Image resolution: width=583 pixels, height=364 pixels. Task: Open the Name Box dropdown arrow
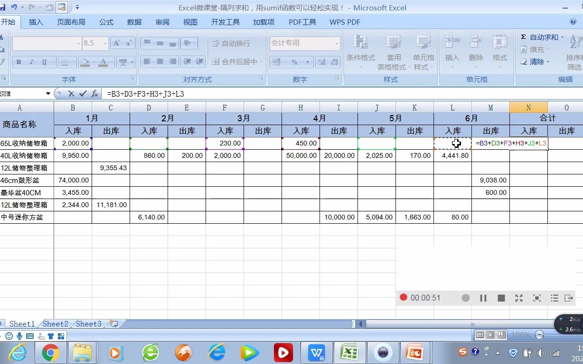coord(48,93)
